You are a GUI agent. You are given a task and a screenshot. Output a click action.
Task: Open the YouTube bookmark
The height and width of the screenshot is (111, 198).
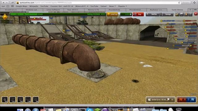(44, 6)
